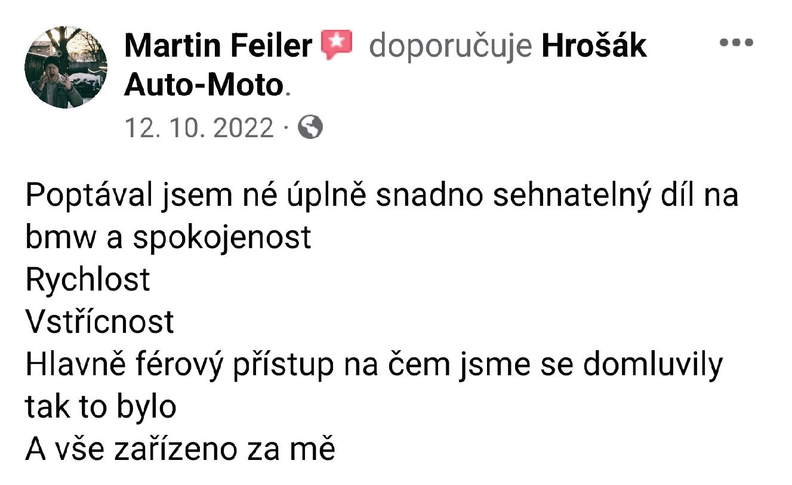Click the Rychlost line

[x=88, y=280]
